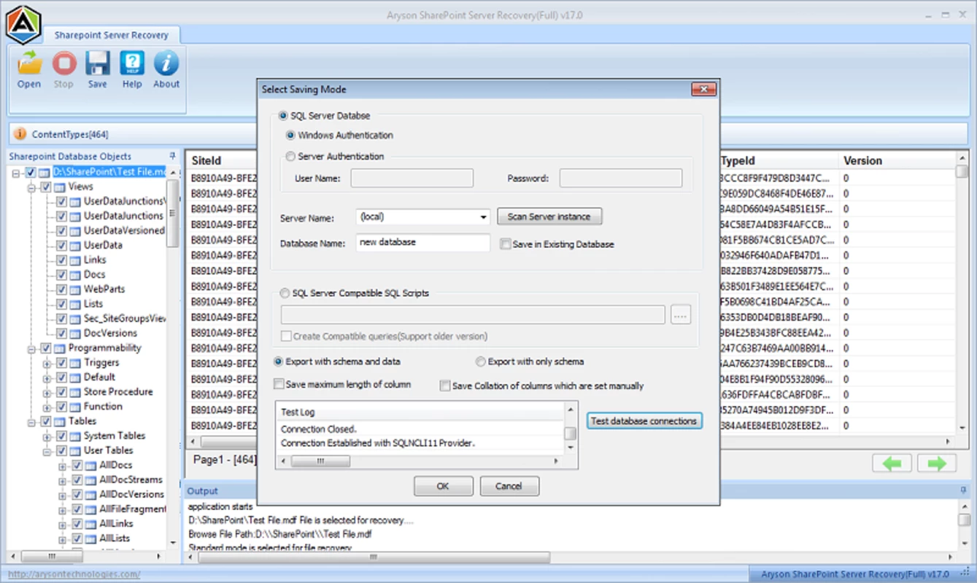Viewport: 977px width, 583px height.
Task: Click Scan Server instance button
Action: click(549, 216)
